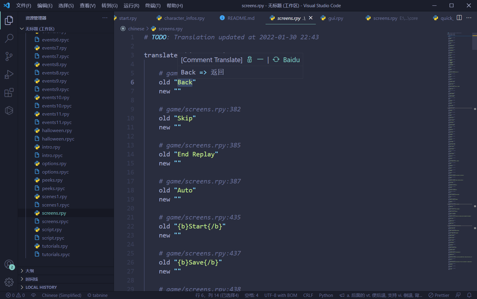Open the Explorer view in activity bar
Viewport: 477px width, 299px height.
pos(9,20)
